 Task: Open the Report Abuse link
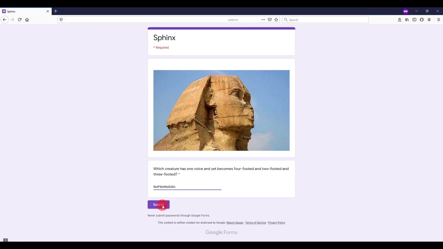(x=235, y=223)
